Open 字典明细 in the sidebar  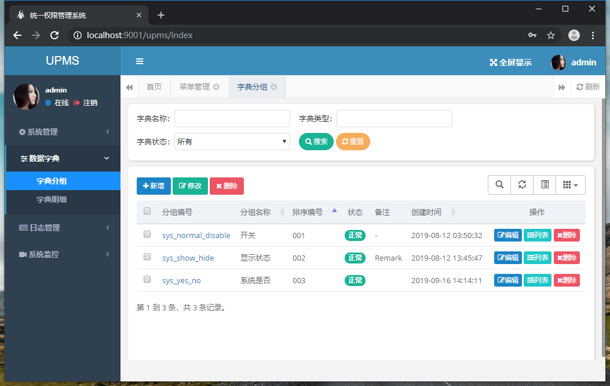(63, 199)
